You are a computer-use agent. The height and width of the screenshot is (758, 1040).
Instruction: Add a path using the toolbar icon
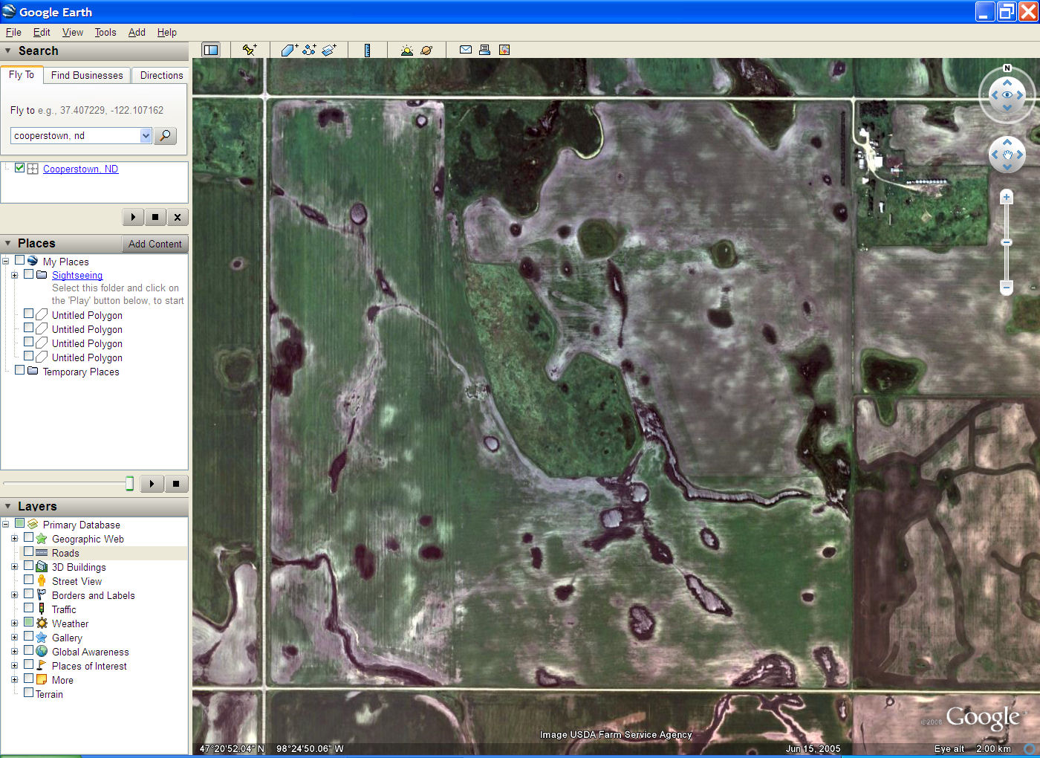tap(309, 50)
